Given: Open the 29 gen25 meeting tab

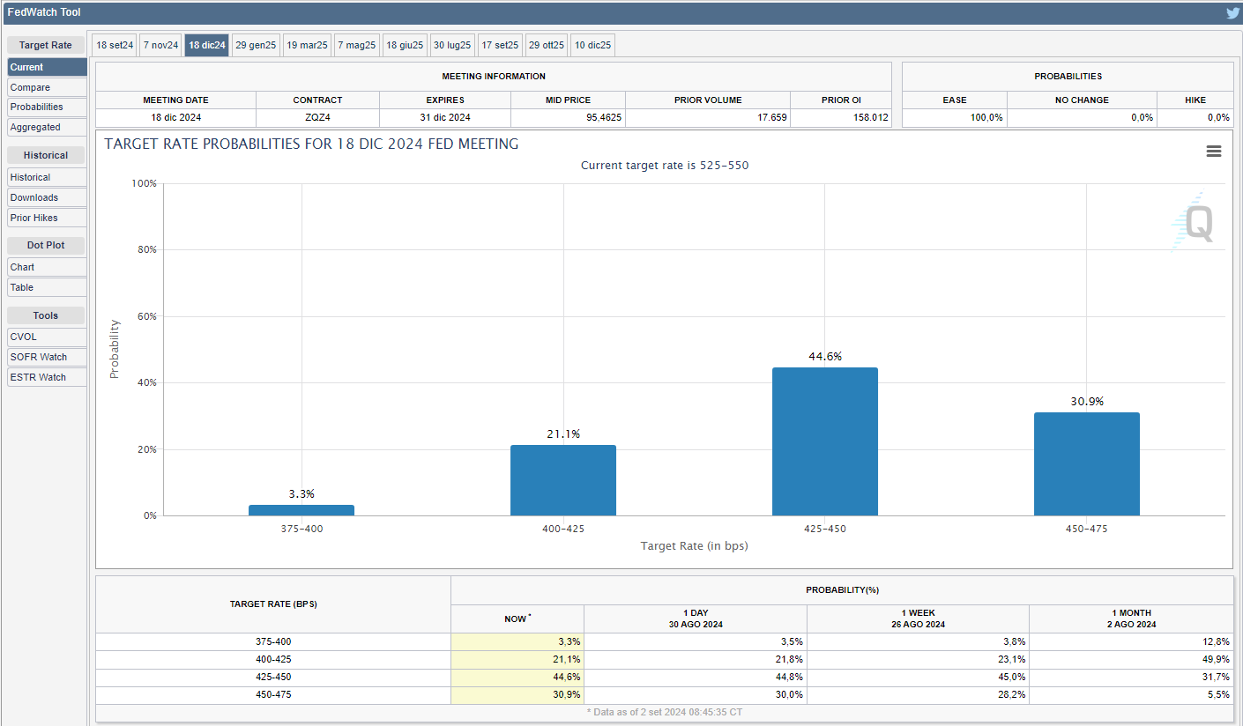Looking at the screenshot, I should point(256,45).
